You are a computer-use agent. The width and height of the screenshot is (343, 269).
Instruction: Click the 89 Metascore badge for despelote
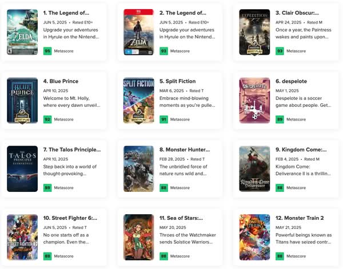pyautogui.click(x=280, y=119)
